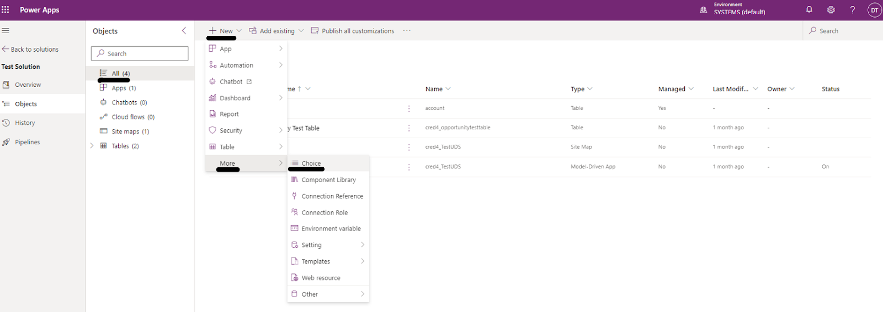Click the Power Apps title
Viewport: 883px width, 312px height.
(40, 10)
